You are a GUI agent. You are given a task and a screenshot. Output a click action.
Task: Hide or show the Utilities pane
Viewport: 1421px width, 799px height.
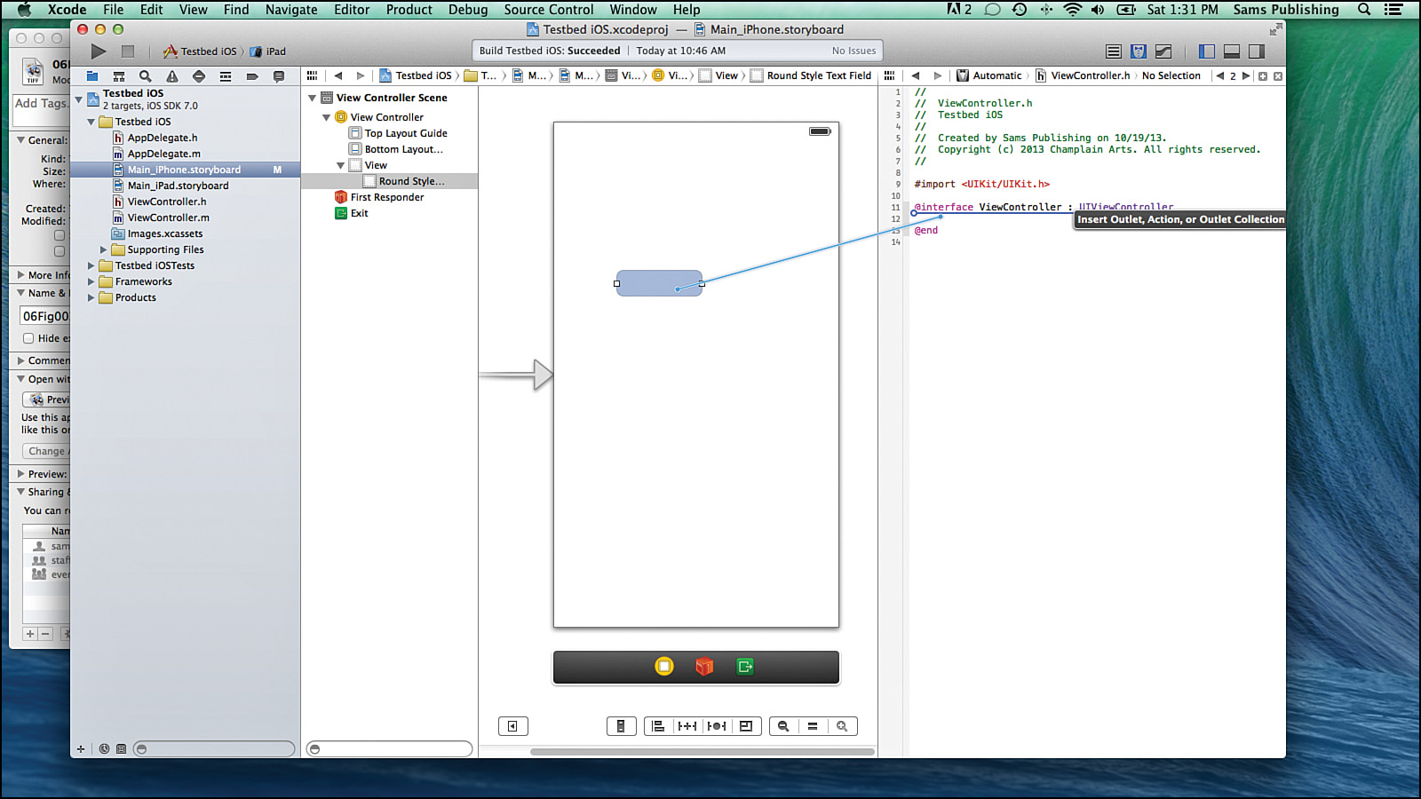click(1257, 51)
